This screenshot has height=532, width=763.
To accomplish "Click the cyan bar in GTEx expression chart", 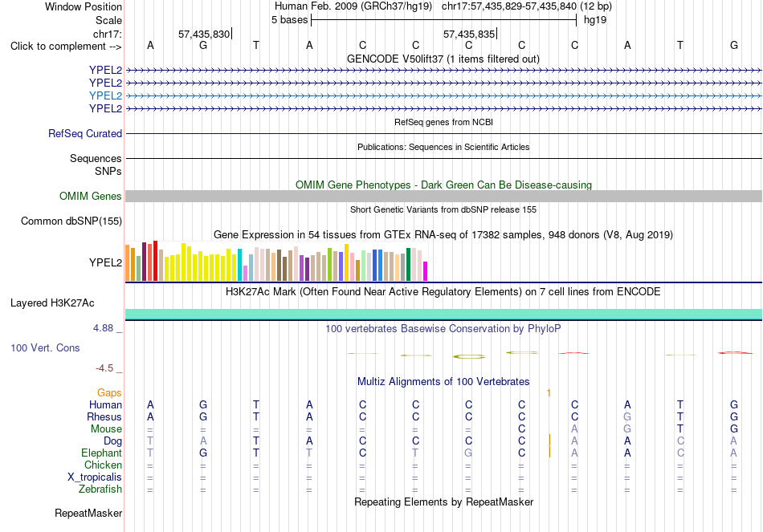I will pos(240,265).
